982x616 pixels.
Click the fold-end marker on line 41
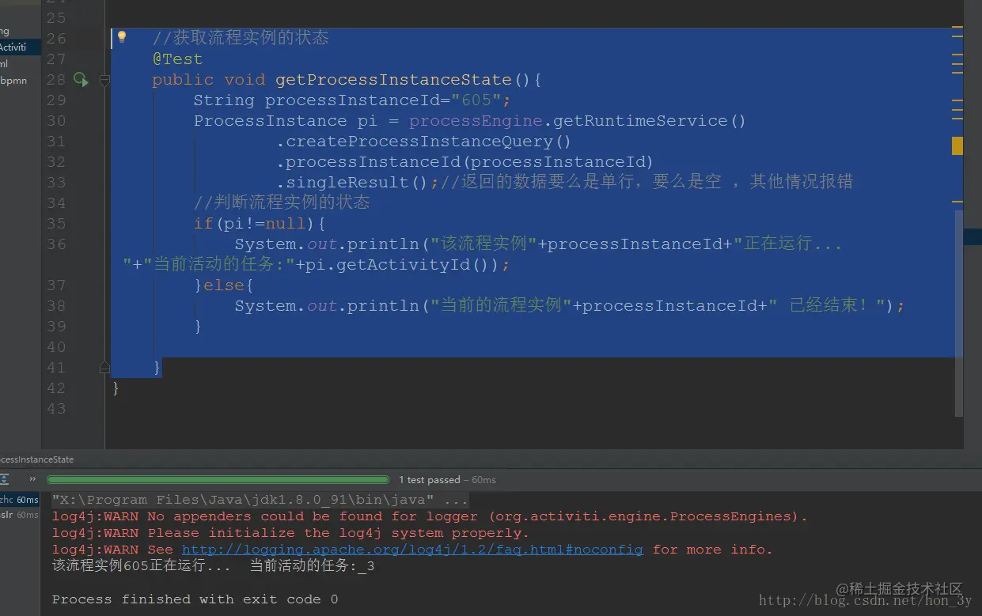pos(104,367)
